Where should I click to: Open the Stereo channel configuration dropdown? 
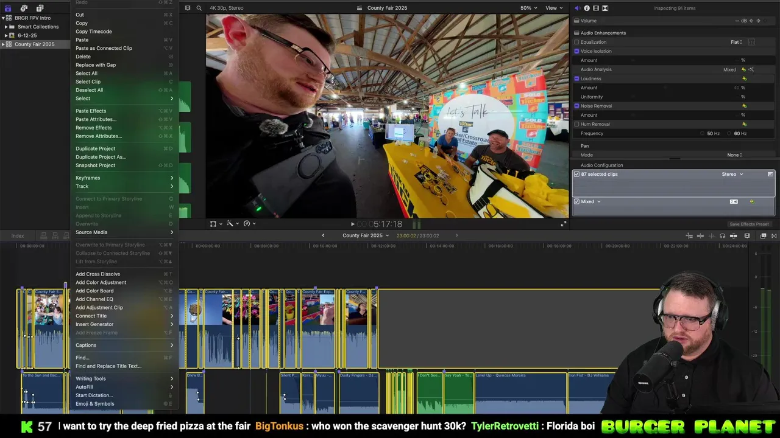click(x=732, y=174)
